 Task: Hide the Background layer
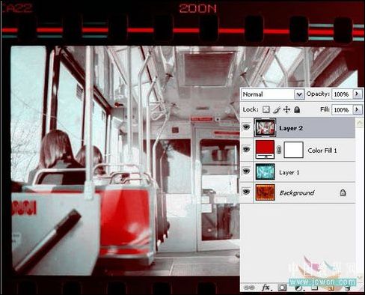(x=246, y=192)
